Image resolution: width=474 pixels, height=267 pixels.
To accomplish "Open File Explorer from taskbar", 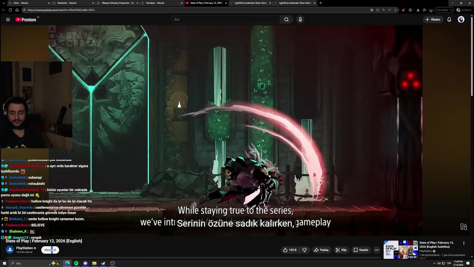I will pos(94,263).
